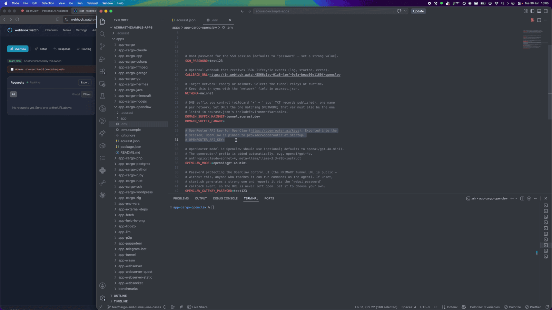Click Export button in webhook.watch
Screen dimensions: 552x310
(x=85, y=82)
